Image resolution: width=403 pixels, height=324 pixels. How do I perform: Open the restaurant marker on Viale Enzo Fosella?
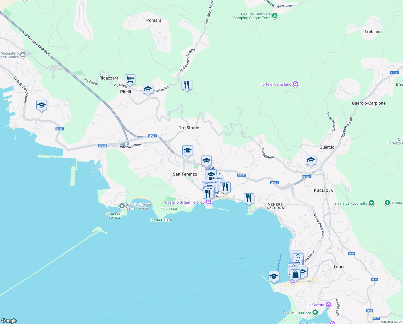tap(187, 85)
